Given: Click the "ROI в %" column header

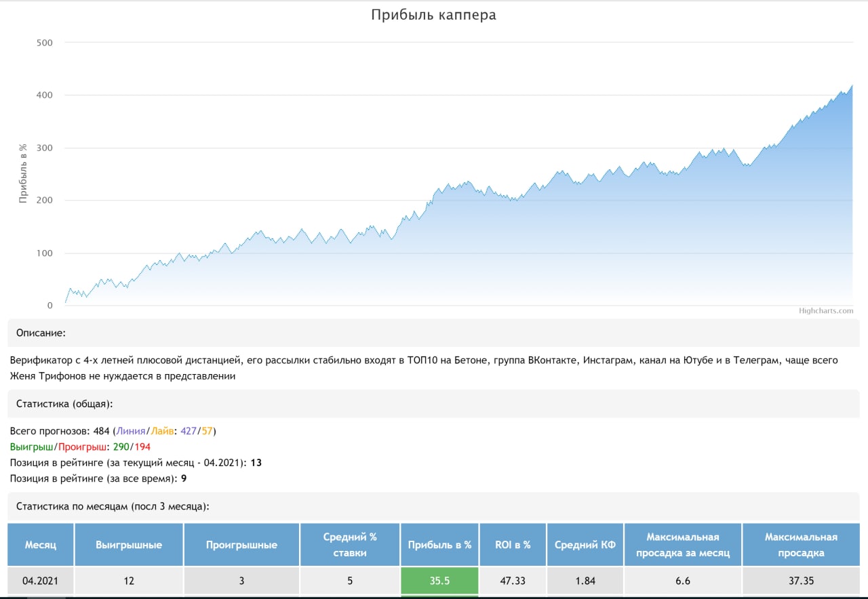Looking at the screenshot, I should point(513,545).
